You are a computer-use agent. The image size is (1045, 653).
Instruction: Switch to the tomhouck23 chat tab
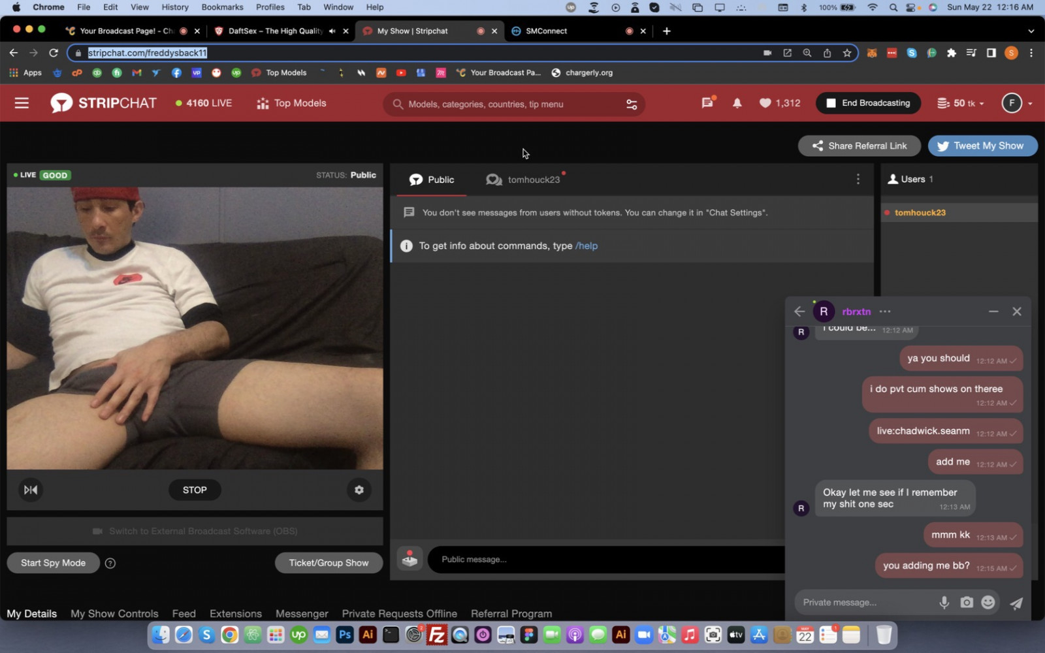(x=524, y=180)
